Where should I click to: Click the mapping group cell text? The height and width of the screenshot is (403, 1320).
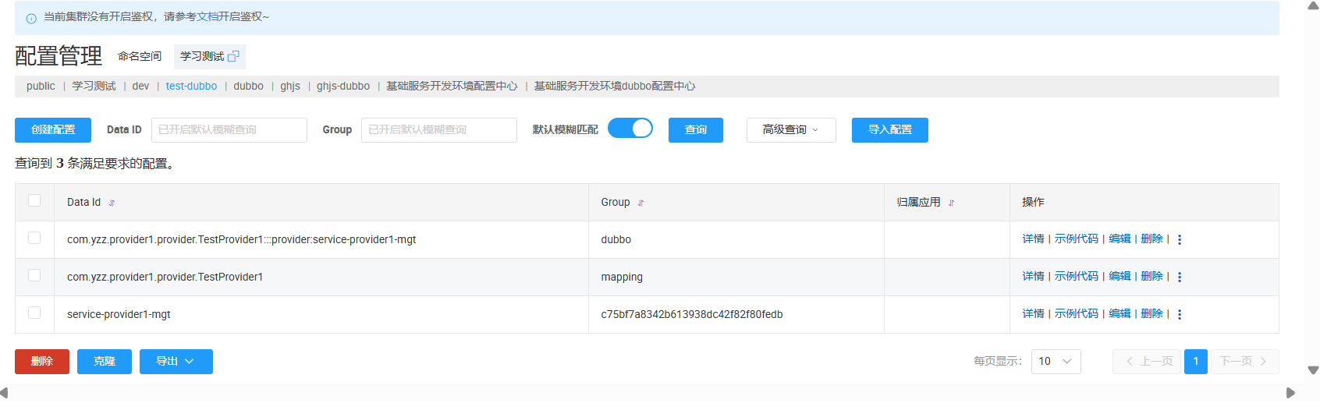[622, 278]
